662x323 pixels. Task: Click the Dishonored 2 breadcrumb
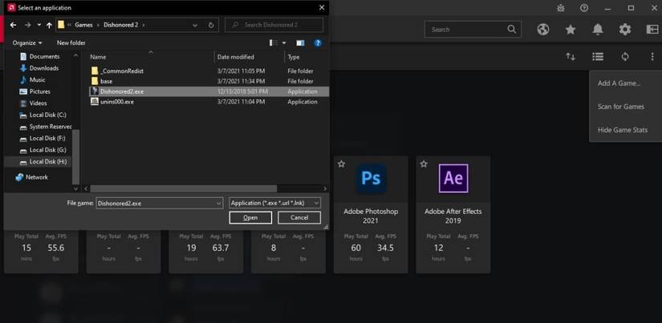pyautogui.click(x=120, y=25)
